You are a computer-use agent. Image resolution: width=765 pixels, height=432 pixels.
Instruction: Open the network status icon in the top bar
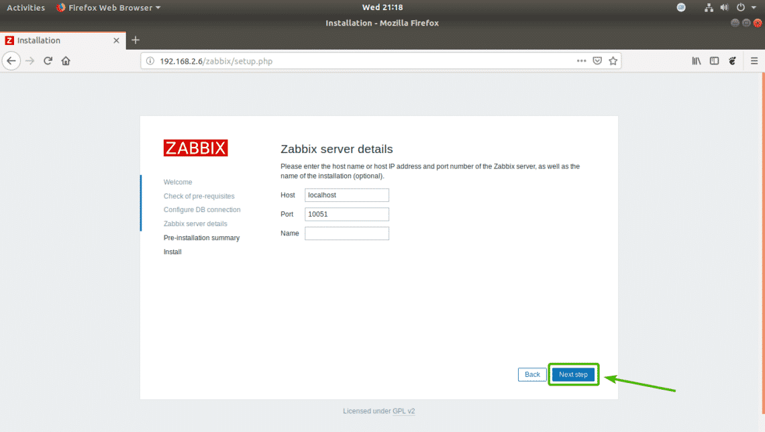709,7
